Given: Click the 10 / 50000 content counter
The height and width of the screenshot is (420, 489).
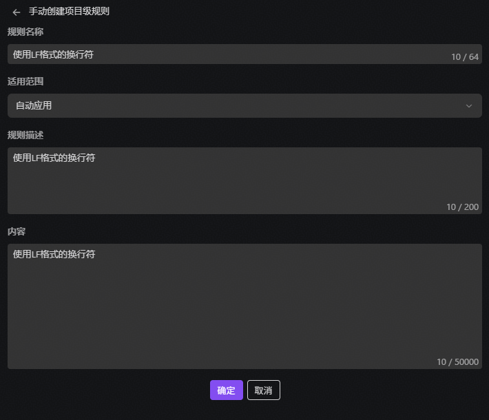Looking at the screenshot, I should 457,361.
